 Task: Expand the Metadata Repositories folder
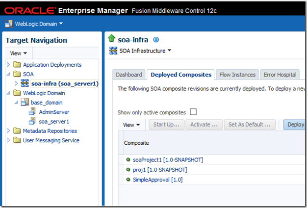8,130
